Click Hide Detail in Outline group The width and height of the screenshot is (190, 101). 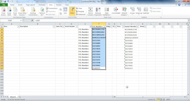pos(155,11)
